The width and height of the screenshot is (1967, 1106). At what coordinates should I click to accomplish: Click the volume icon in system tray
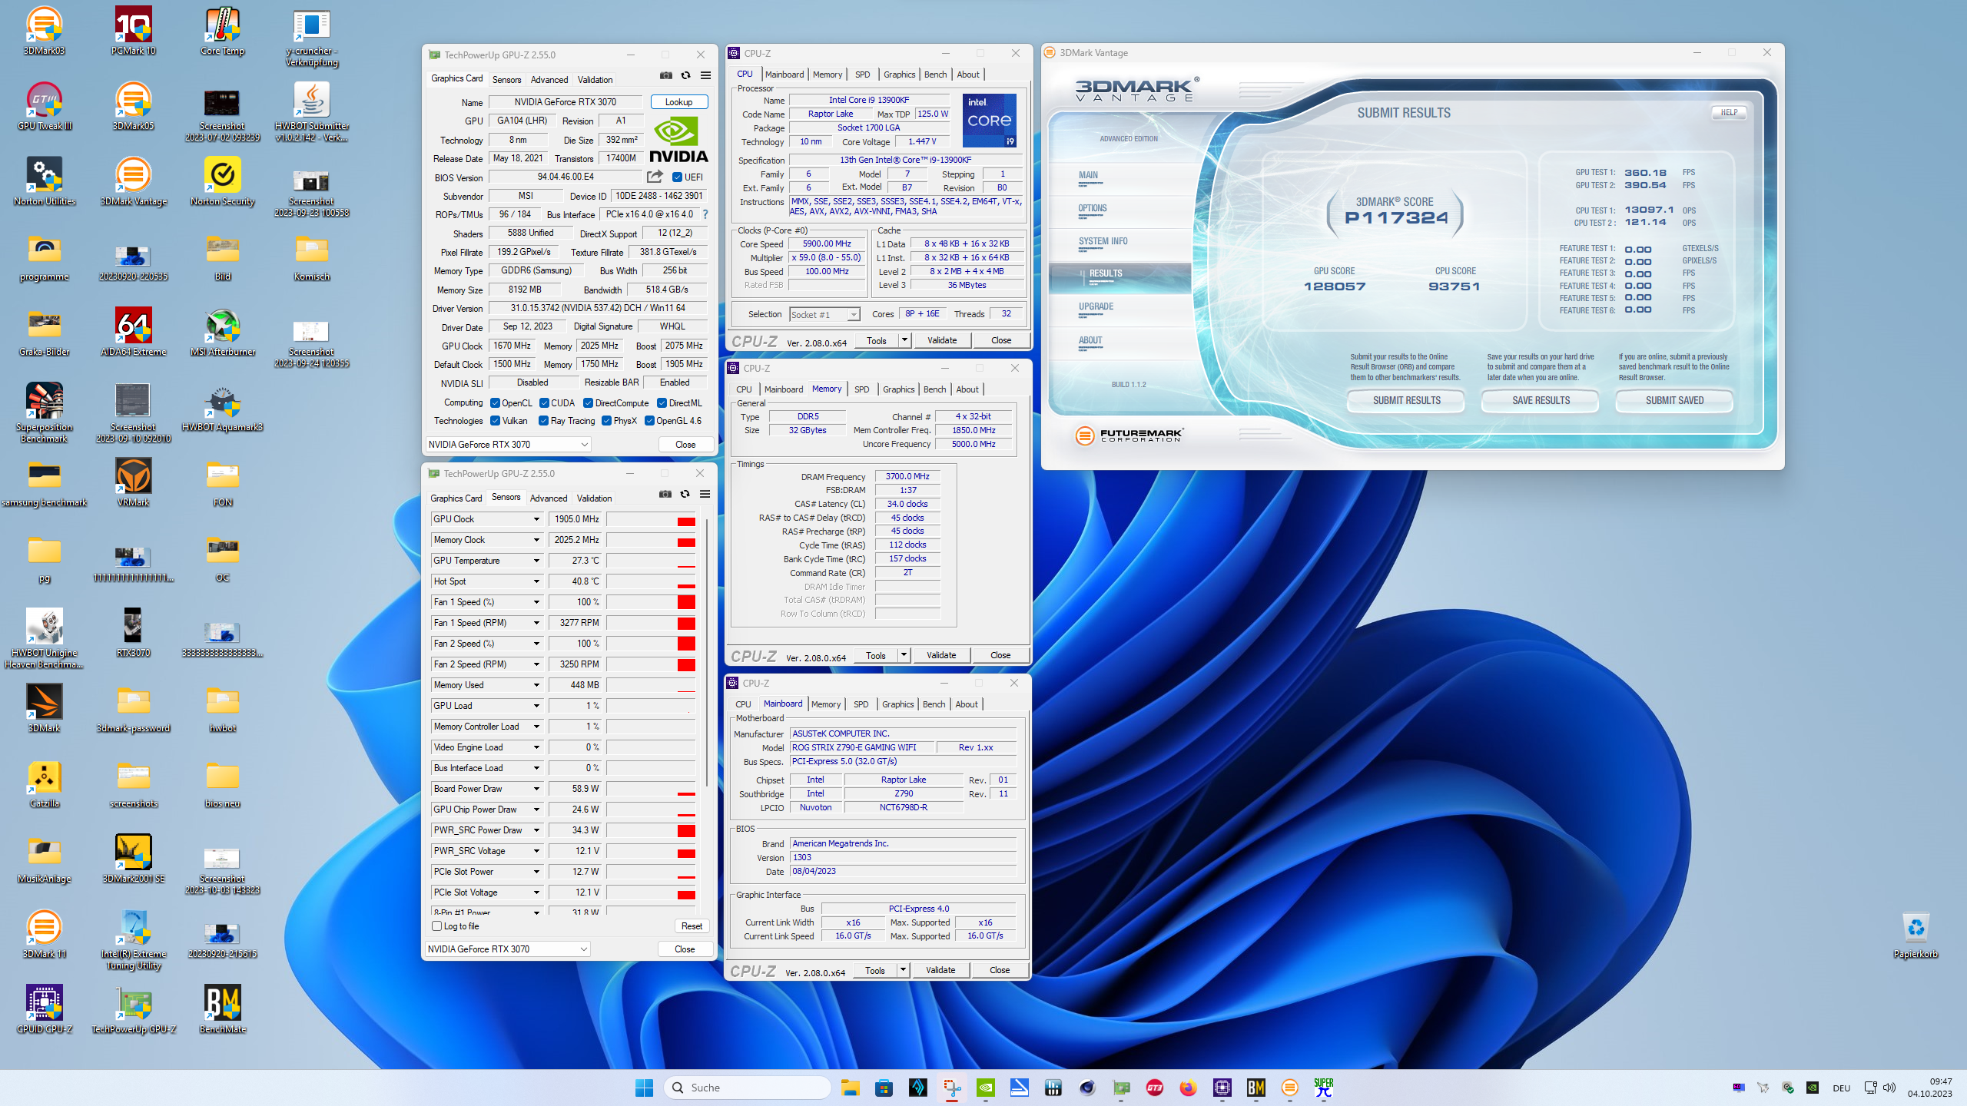(1890, 1088)
